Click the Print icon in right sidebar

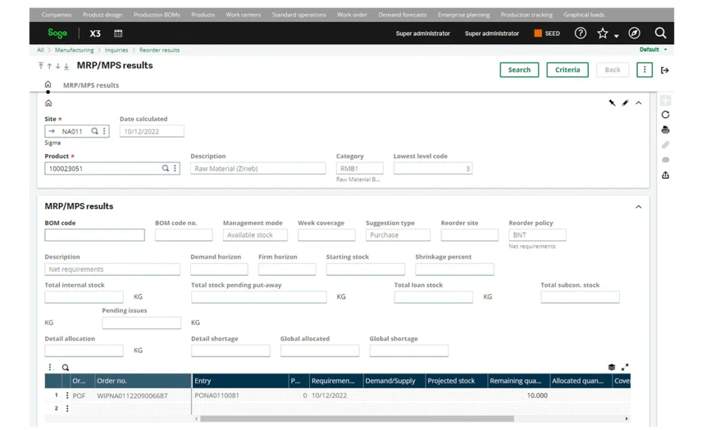(665, 130)
